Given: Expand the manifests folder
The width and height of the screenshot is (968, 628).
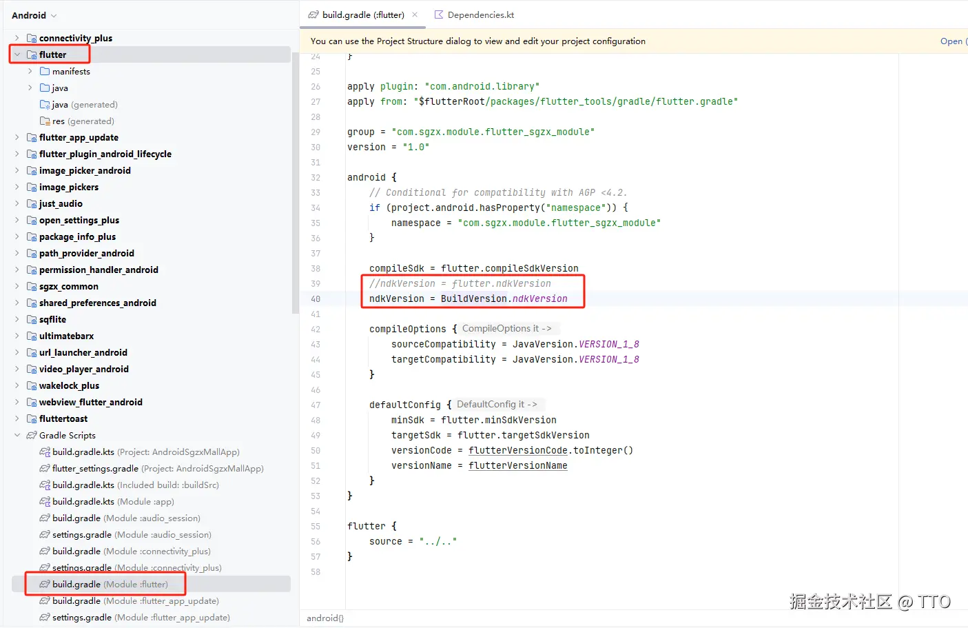Looking at the screenshot, I should [x=30, y=71].
